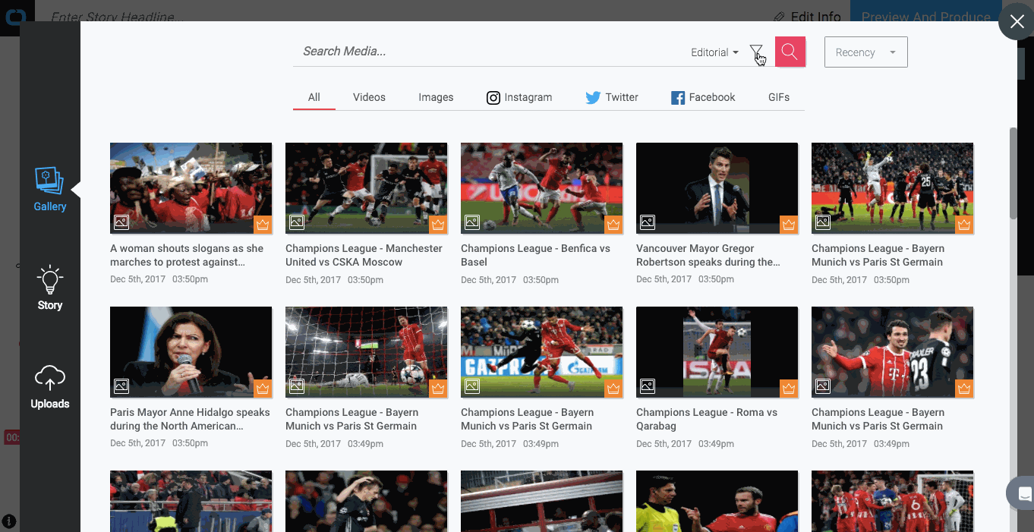The image size is (1034, 532).
Task: Click the date under Benfica vs Basel
Action: [509, 280]
